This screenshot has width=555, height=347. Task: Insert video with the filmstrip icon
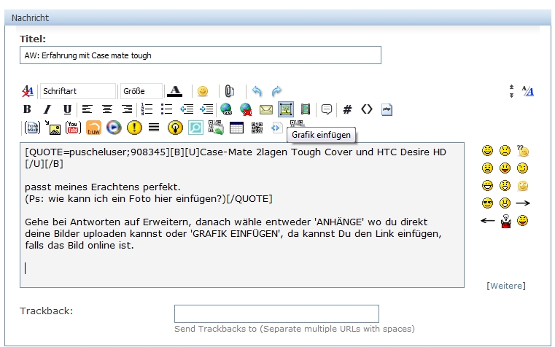pyautogui.click(x=306, y=109)
